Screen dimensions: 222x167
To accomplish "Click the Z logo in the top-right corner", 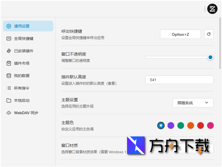I will coord(212,9).
